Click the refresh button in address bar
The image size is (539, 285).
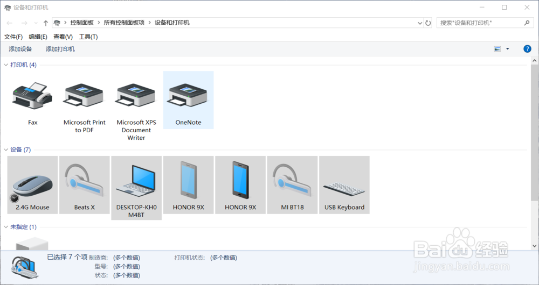point(428,23)
